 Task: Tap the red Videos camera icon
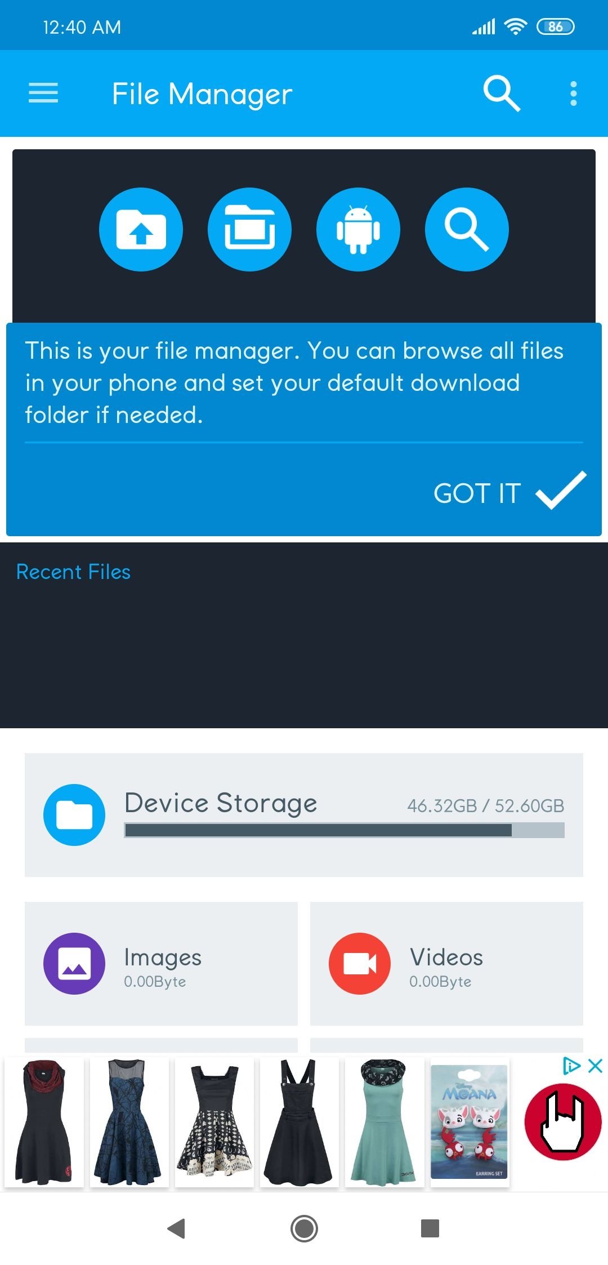pyautogui.click(x=360, y=963)
